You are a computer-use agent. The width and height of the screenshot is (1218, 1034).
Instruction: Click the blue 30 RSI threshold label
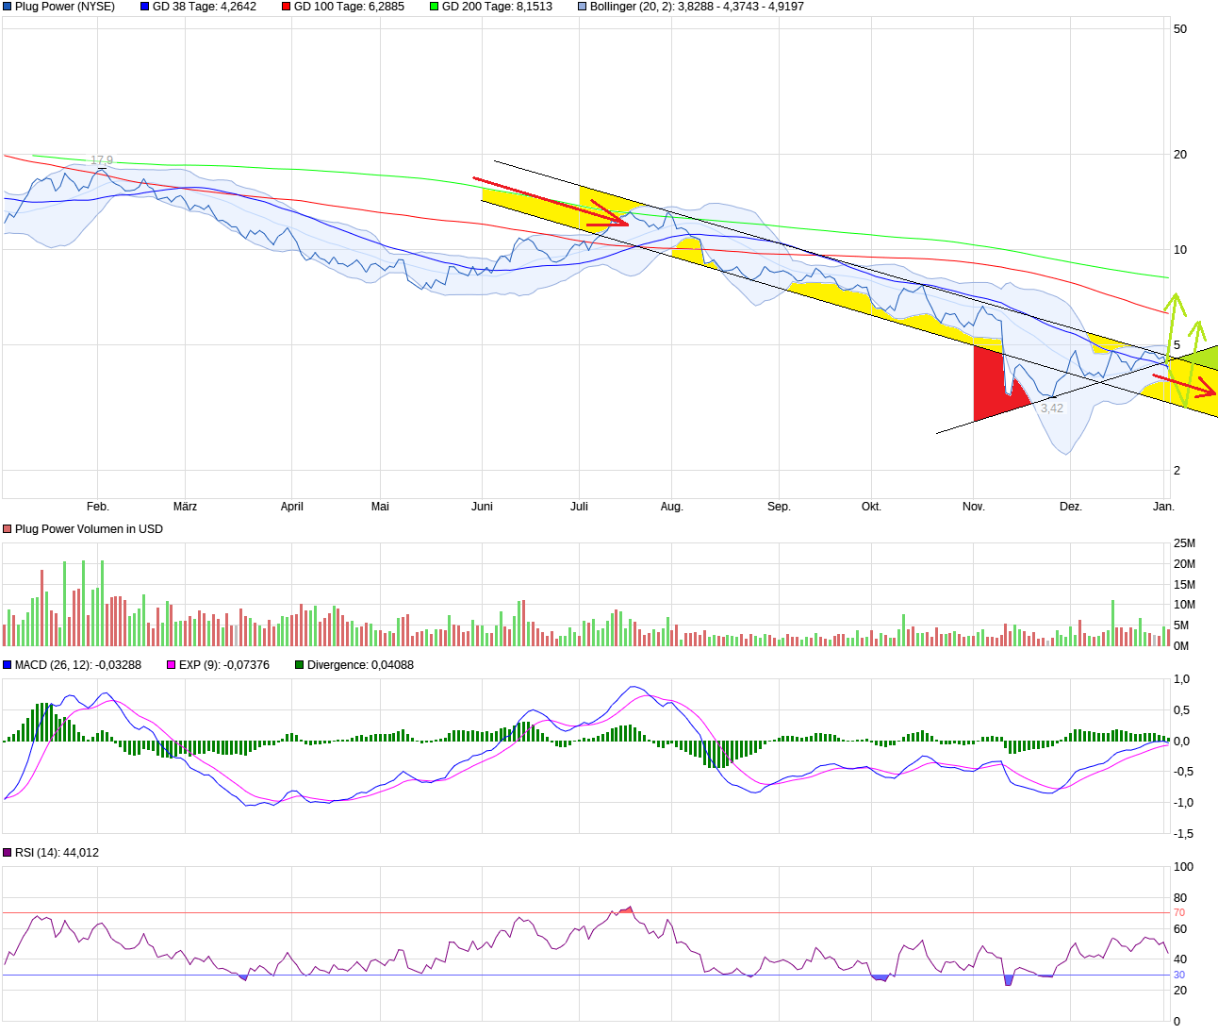click(1178, 976)
